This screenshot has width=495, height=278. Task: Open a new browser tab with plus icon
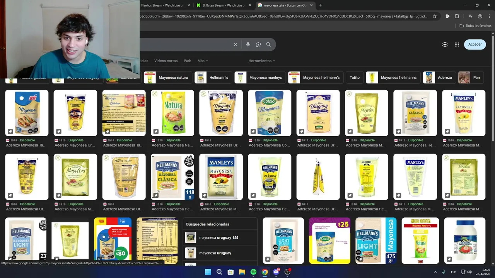point(321,5)
